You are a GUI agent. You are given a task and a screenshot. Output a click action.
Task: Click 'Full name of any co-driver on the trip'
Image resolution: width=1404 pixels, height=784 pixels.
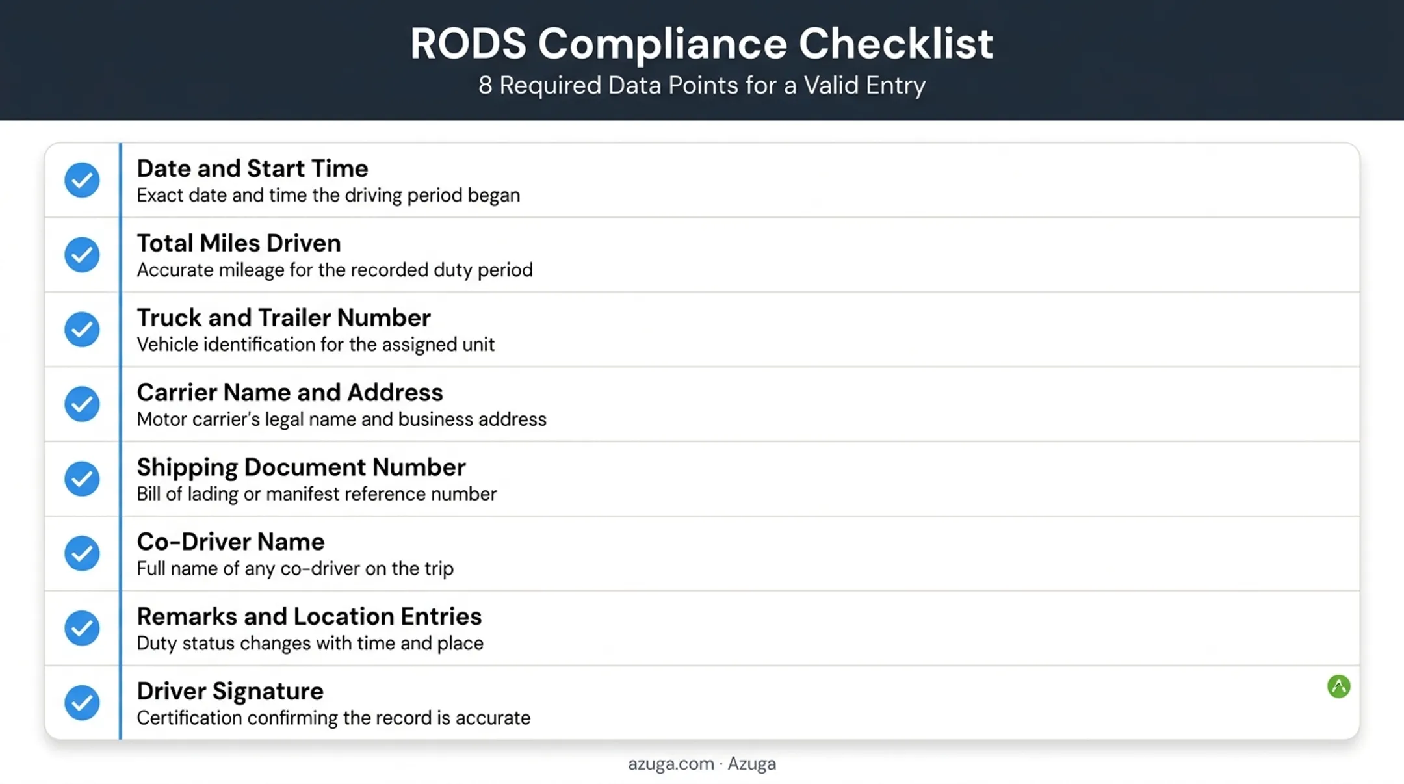click(295, 569)
